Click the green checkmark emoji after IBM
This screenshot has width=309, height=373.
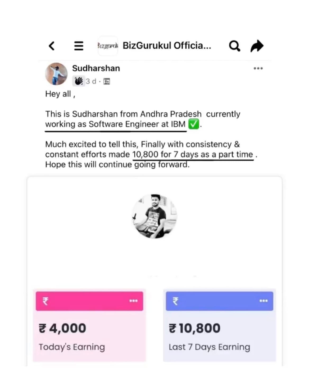[x=193, y=124]
